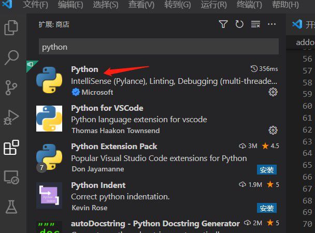Open the Search view in activity bar
The height and width of the screenshot is (233, 315).
tap(11, 57)
